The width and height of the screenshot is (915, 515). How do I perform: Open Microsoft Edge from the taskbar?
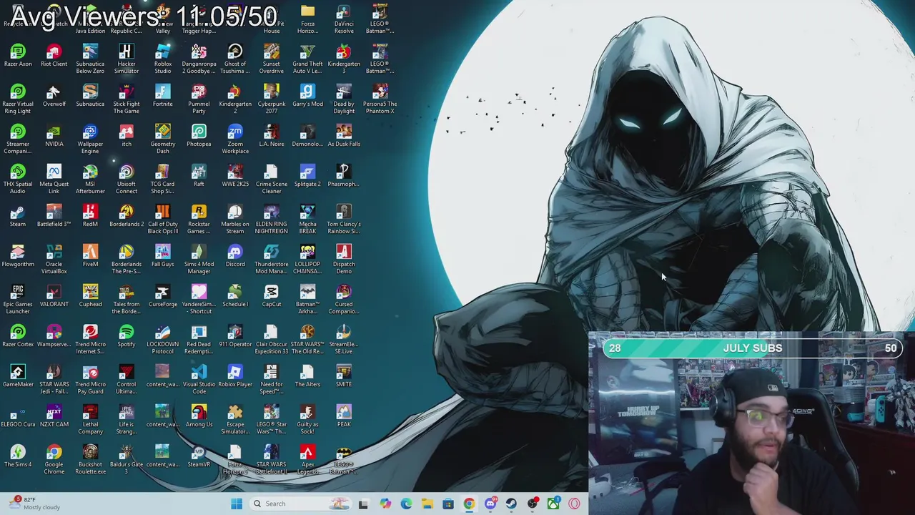point(406,504)
